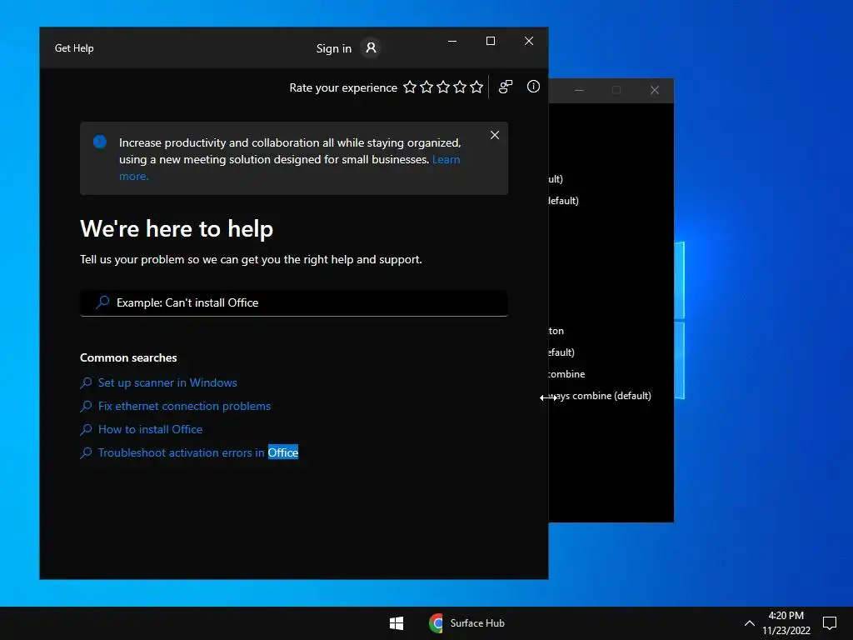Viewport: 853px width, 640px height.
Task: Open the feedback icon next to the stars
Action: [x=506, y=87]
